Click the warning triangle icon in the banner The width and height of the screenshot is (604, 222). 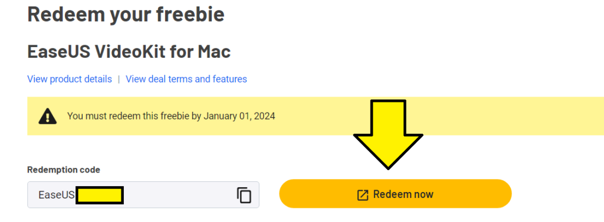point(48,116)
